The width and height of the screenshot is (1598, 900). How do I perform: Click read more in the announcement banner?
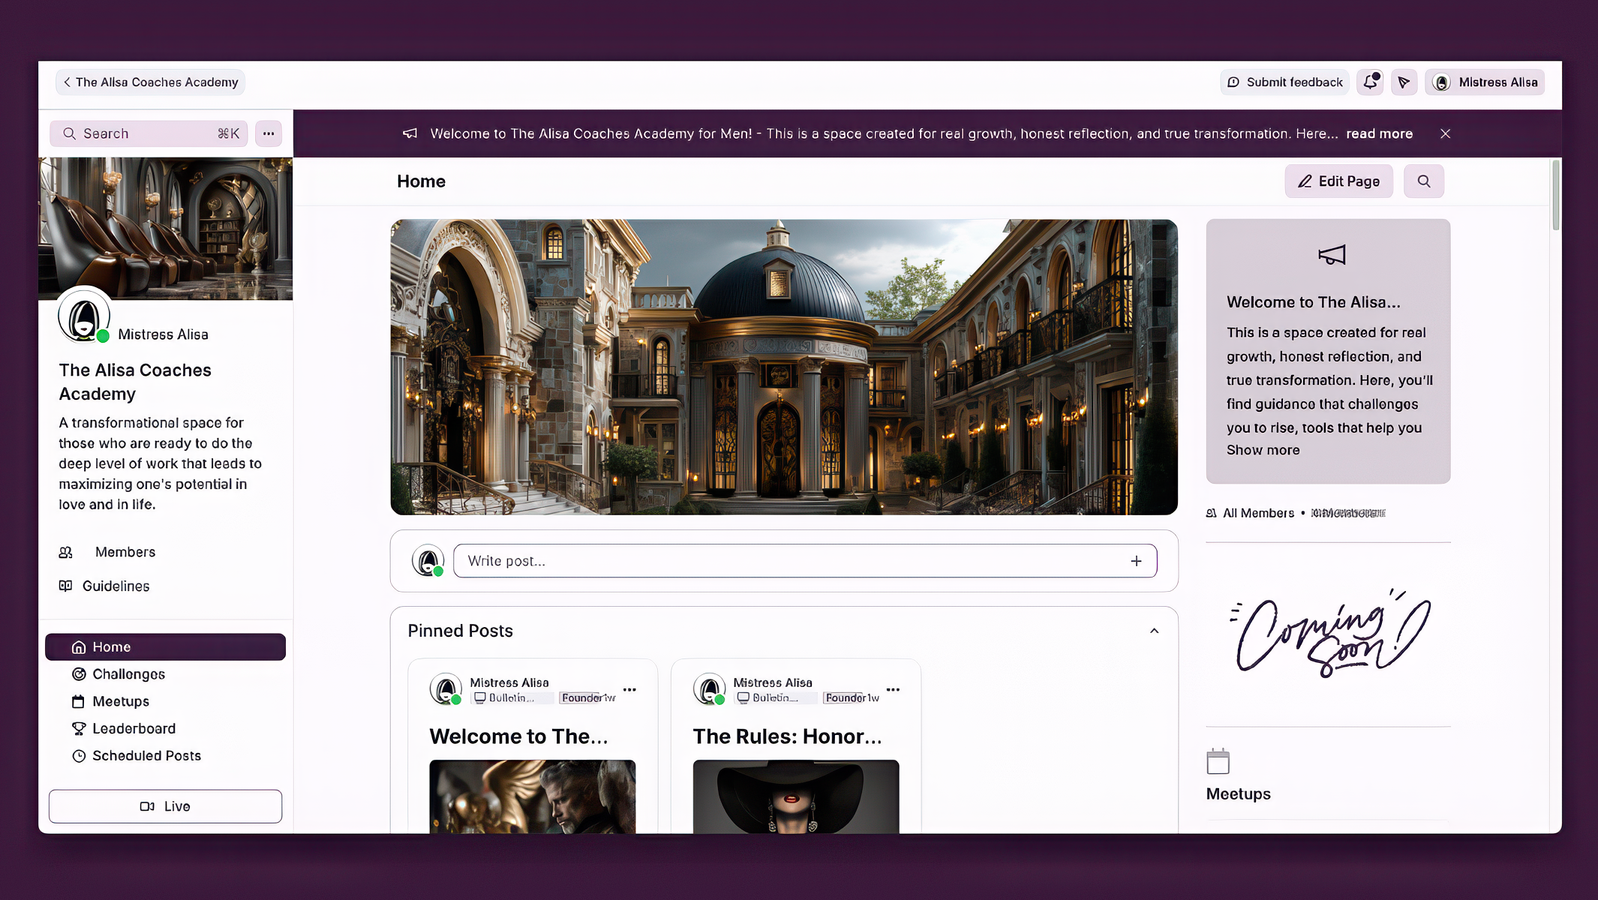tap(1379, 133)
